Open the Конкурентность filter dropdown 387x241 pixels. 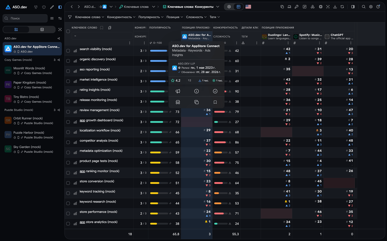121,17
